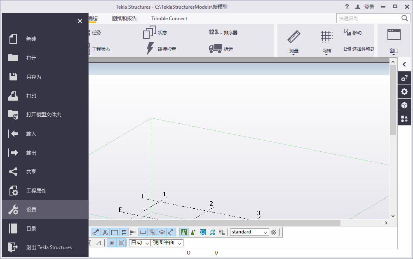Open the 排序器 ribbon command
This screenshot has height=259, width=413.
[x=223, y=33]
